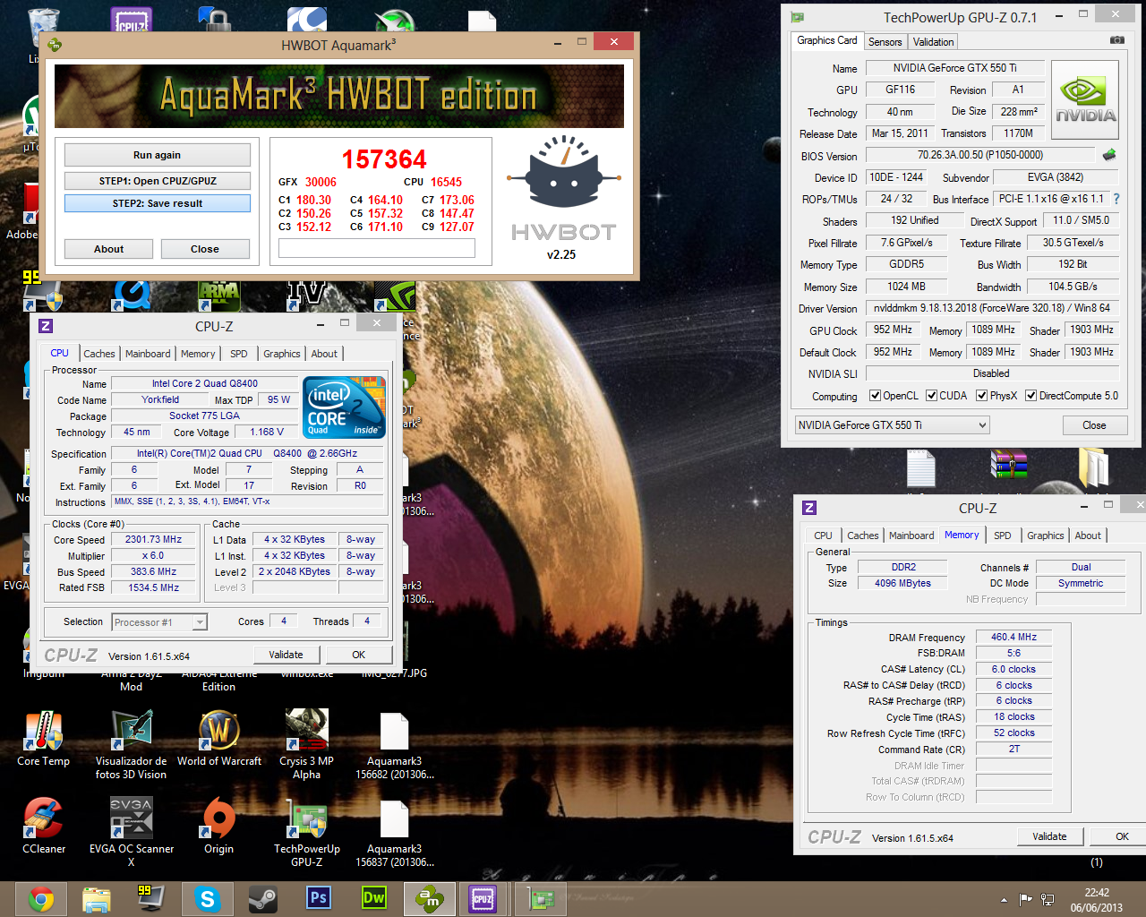
Task: Open the World of Warcraft desktop icon
Action: click(219, 740)
